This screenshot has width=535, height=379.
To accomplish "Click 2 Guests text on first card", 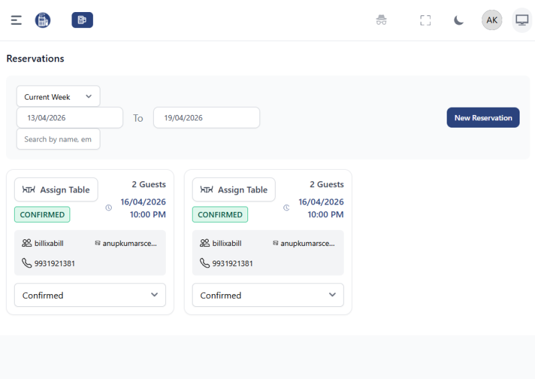I will (x=148, y=184).
